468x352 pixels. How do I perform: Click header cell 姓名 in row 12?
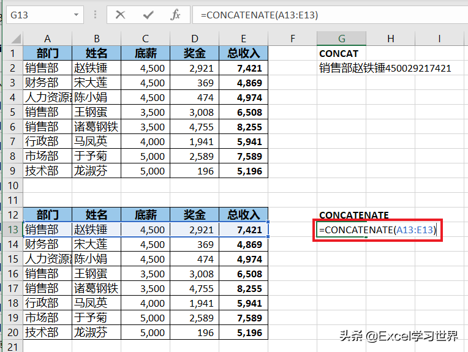click(96, 215)
